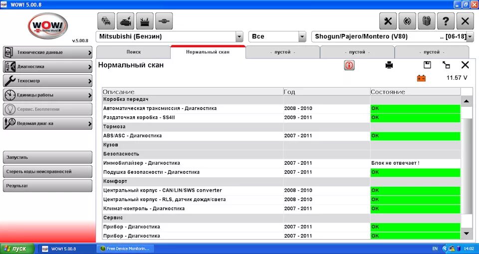The height and width of the screenshot is (254, 479).
Task: Click Состояние column header
Action: click(415, 92)
